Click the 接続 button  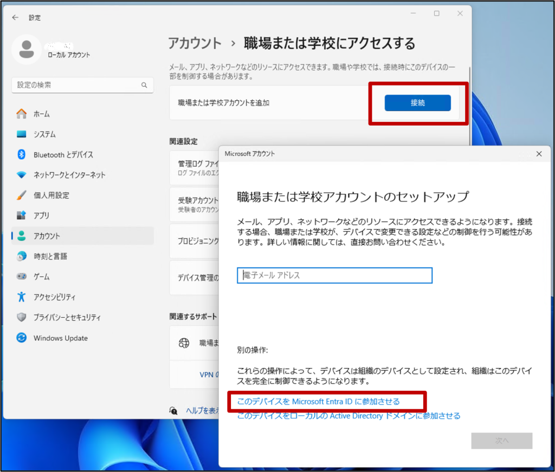click(418, 103)
